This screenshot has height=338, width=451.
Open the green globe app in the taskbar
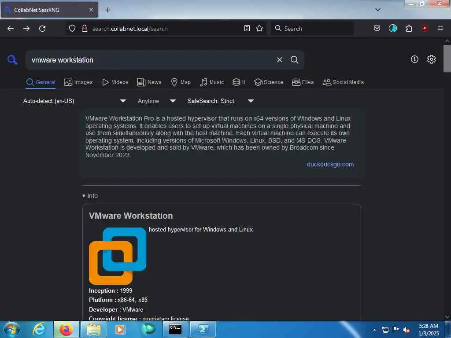click(148, 329)
